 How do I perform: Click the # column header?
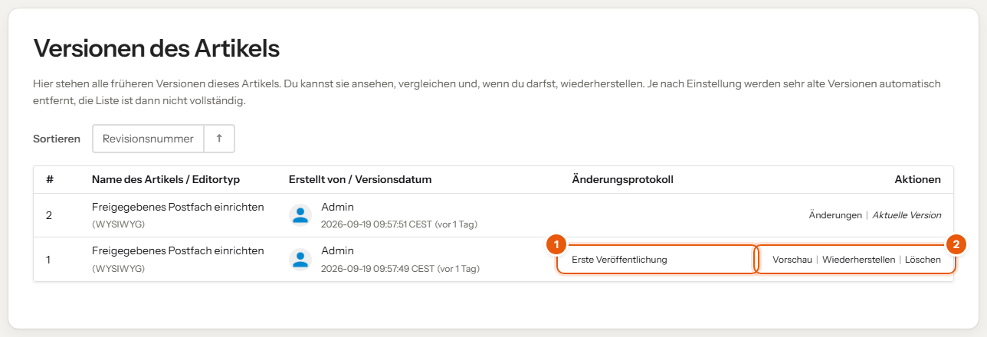pyautogui.click(x=49, y=179)
